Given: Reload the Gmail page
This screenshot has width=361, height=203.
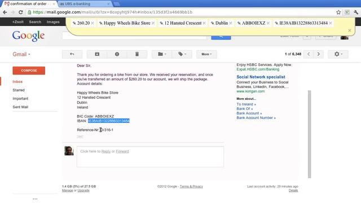Looking at the screenshot, I should (20, 12).
